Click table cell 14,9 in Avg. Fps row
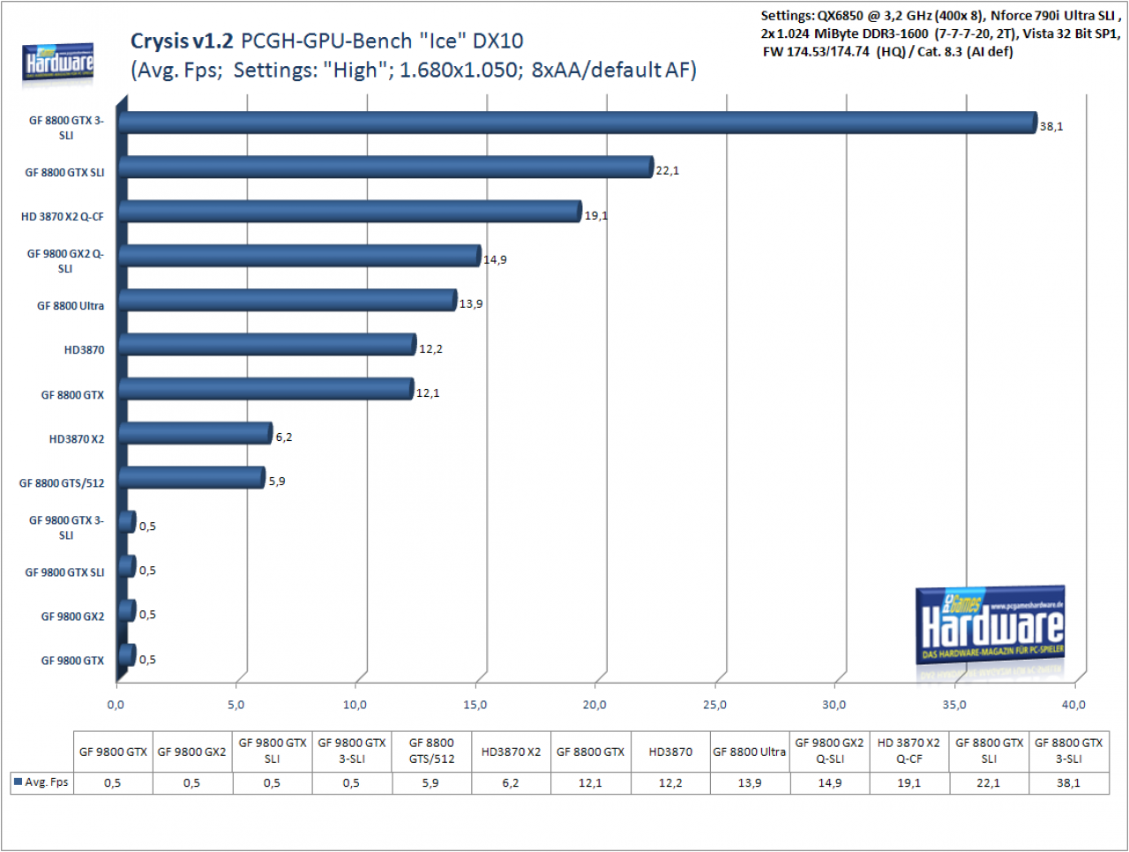The width and height of the screenshot is (1129, 852). [x=829, y=782]
